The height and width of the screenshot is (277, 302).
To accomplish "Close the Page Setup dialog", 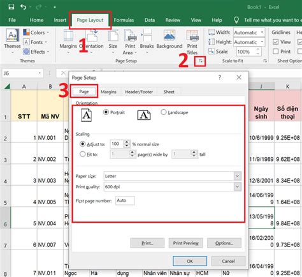I will pos(239,77).
